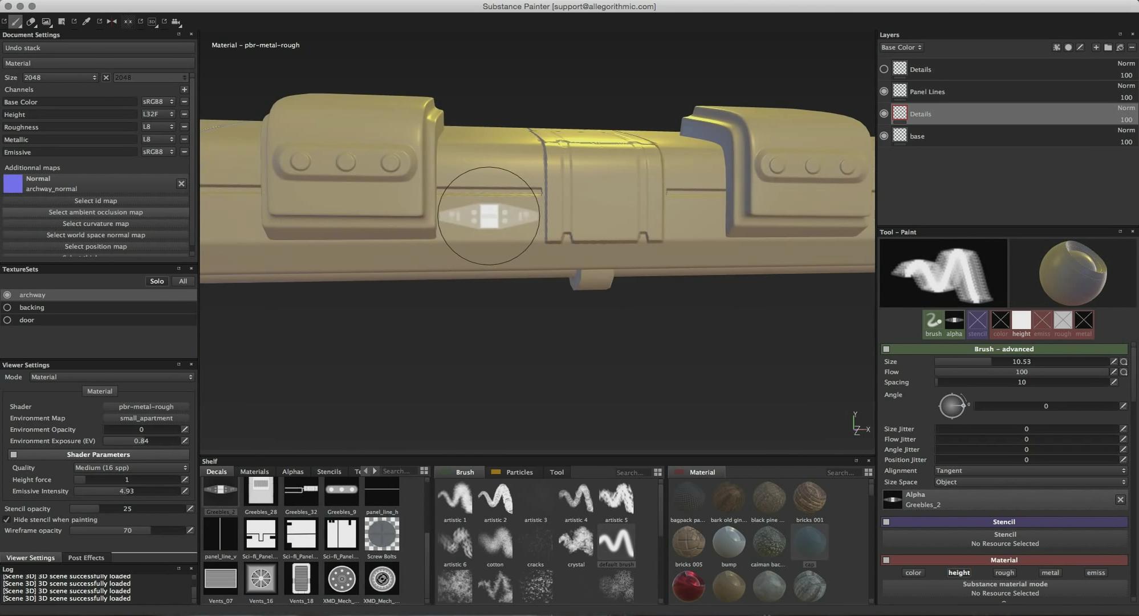This screenshot has height=616, width=1139.
Task: Toggle the symmetry mirror tool
Action: click(112, 22)
